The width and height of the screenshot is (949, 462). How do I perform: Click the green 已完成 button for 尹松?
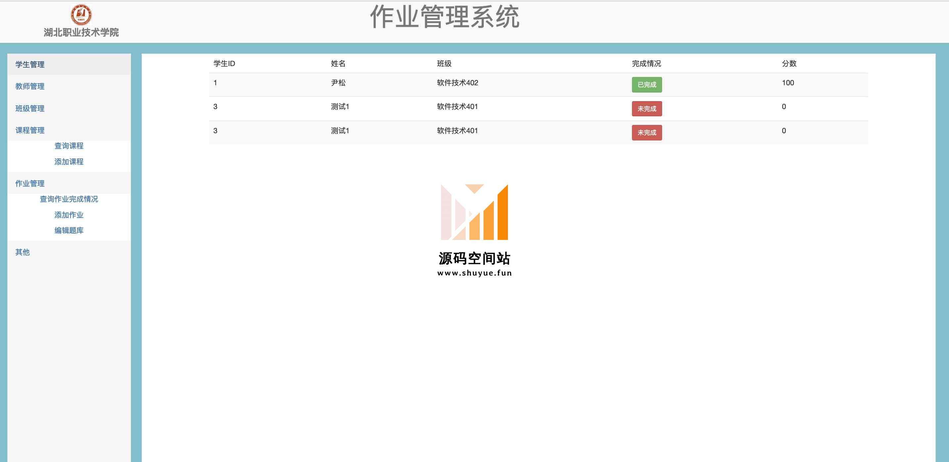point(647,85)
